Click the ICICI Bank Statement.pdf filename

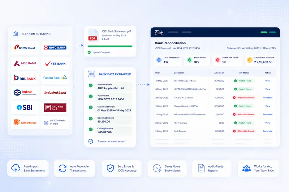(116, 31)
